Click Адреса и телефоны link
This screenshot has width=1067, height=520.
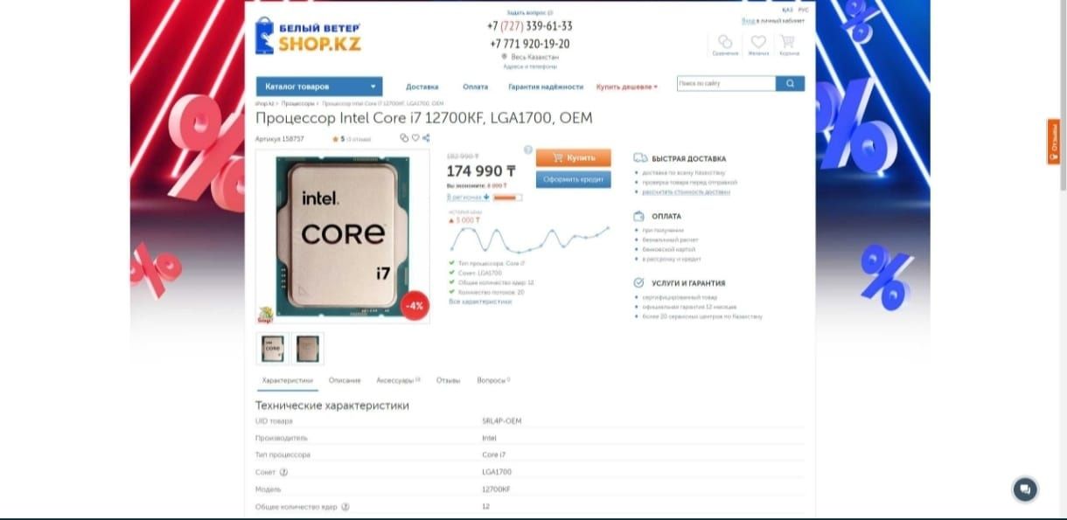coord(530,66)
